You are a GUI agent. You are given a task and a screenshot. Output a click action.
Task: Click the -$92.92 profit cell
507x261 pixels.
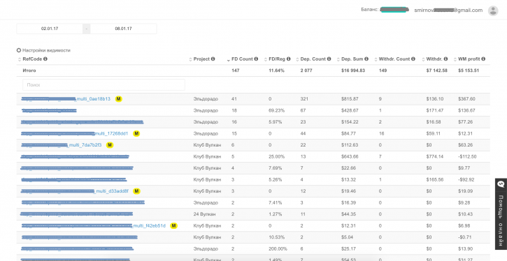(x=466, y=180)
